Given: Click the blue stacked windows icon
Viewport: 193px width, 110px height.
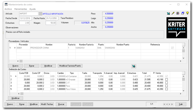Looking at the screenshot, I should point(183,13).
